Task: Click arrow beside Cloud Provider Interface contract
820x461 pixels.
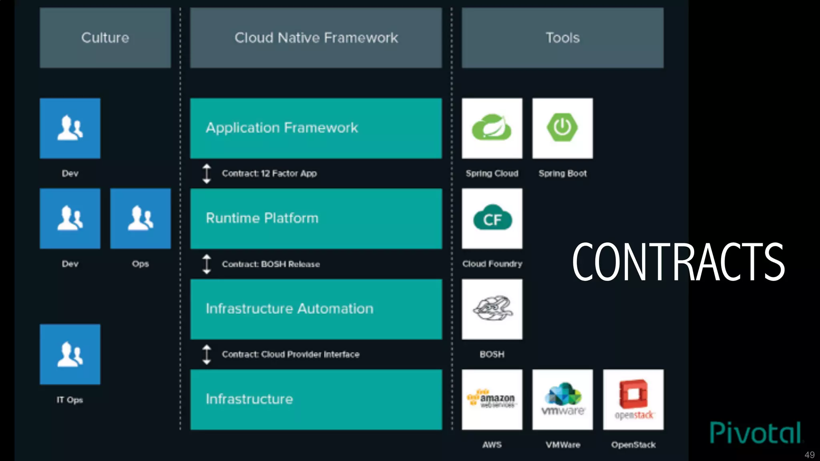Action: (207, 355)
